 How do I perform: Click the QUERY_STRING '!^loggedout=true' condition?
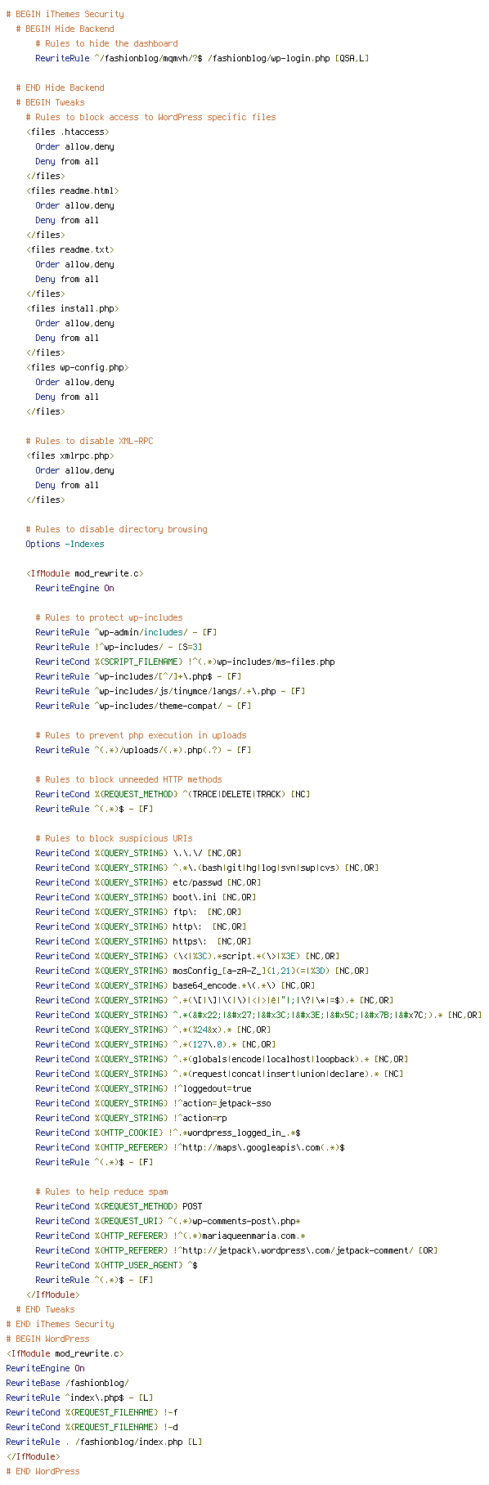click(143, 1088)
